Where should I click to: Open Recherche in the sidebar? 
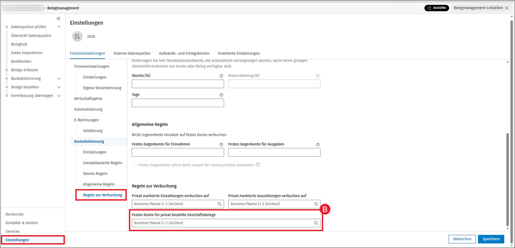[15, 214]
